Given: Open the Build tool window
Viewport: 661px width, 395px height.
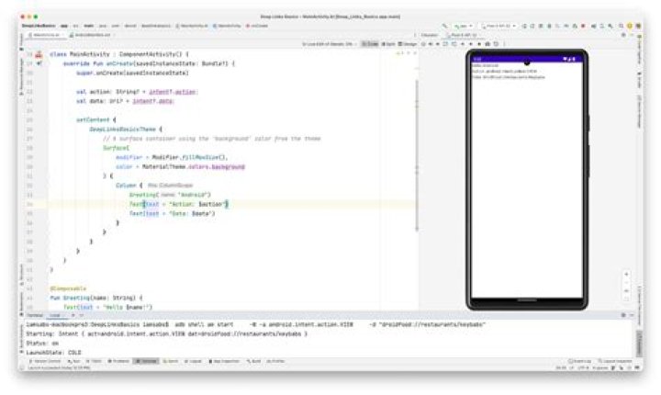Looking at the screenshot, I should point(253,361).
